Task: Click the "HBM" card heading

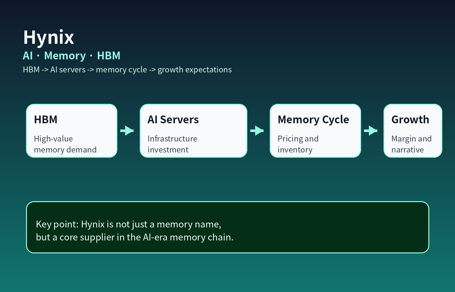Action: tap(46, 119)
